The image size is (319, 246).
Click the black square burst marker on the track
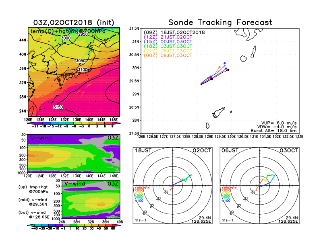[212, 79]
